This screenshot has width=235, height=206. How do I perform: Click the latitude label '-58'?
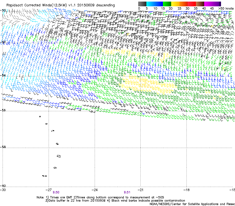tap(3, 147)
